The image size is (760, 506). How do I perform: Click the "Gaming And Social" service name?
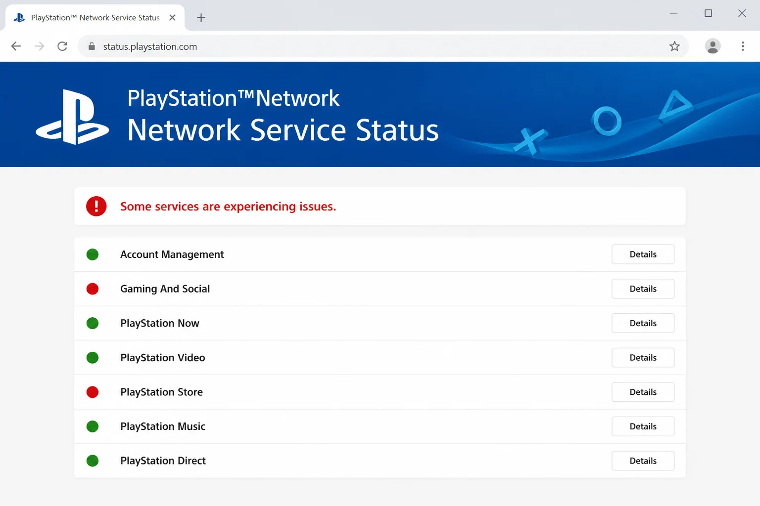tap(165, 289)
